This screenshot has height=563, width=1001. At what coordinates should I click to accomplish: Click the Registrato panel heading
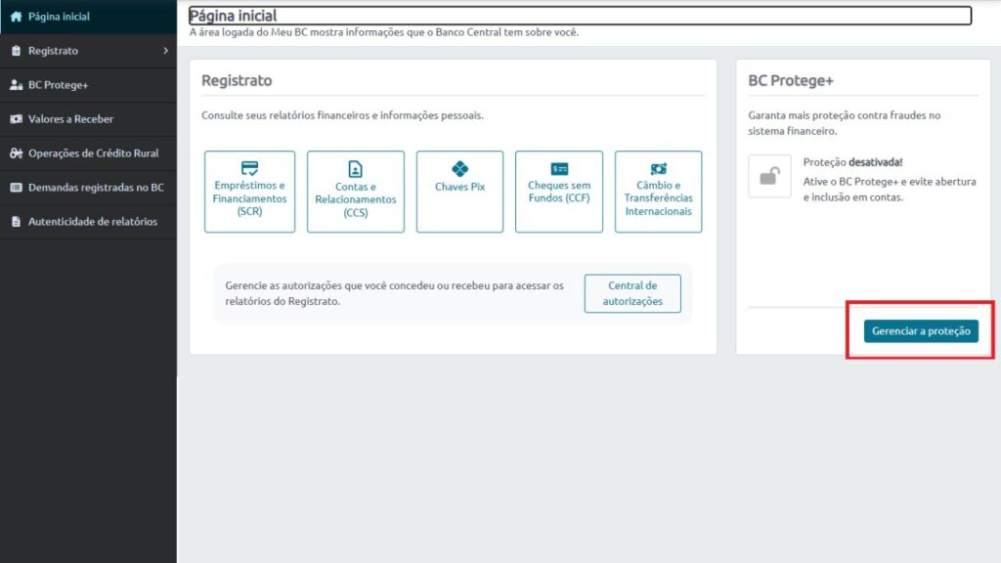click(x=237, y=80)
